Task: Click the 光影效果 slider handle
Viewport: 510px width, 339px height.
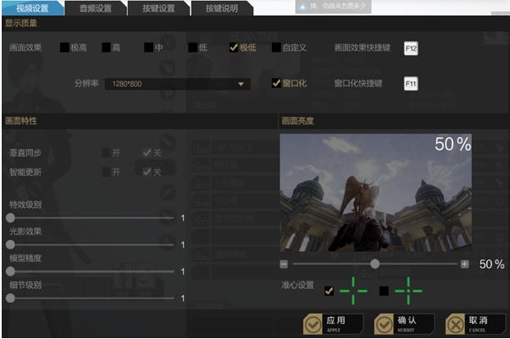Action: [10, 244]
